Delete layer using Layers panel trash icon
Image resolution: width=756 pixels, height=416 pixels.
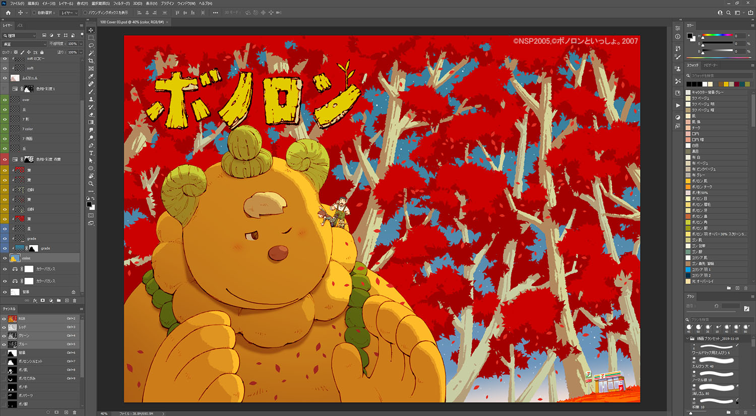click(x=75, y=301)
